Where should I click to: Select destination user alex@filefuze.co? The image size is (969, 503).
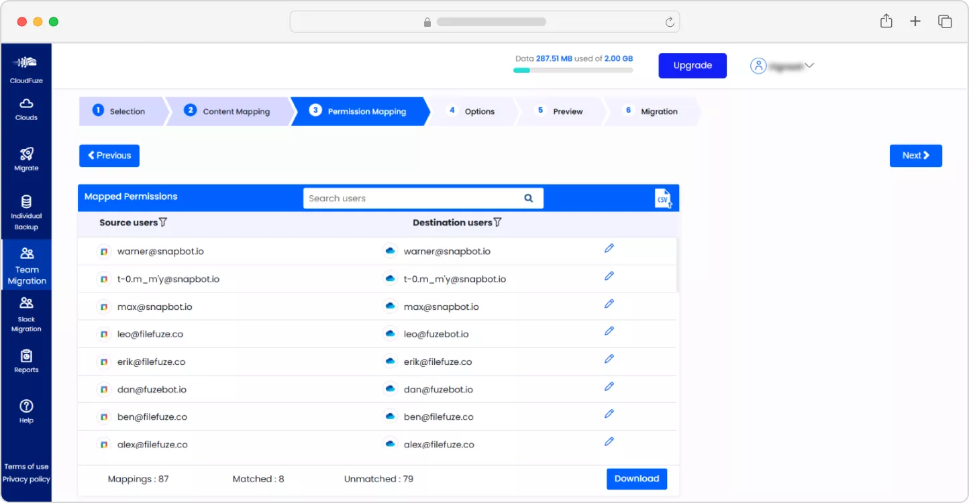[439, 445]
